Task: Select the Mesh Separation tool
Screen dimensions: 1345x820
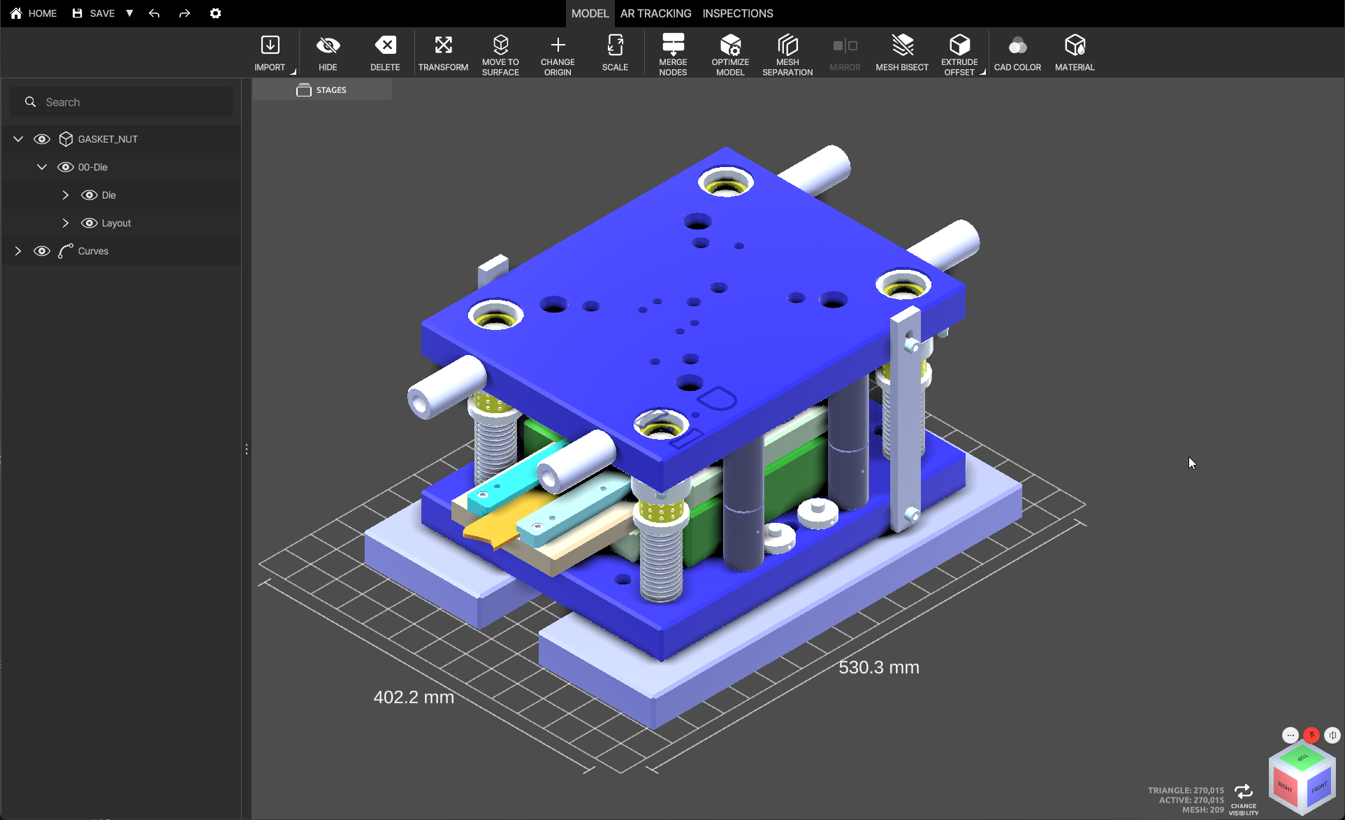Action: [x=787, y=46]
